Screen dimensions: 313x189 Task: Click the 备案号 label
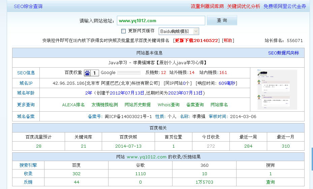pyautogui.click(x=95, y=116)
